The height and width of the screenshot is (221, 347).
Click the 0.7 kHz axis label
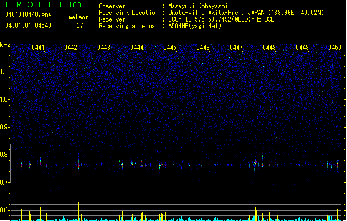(4, 182)
